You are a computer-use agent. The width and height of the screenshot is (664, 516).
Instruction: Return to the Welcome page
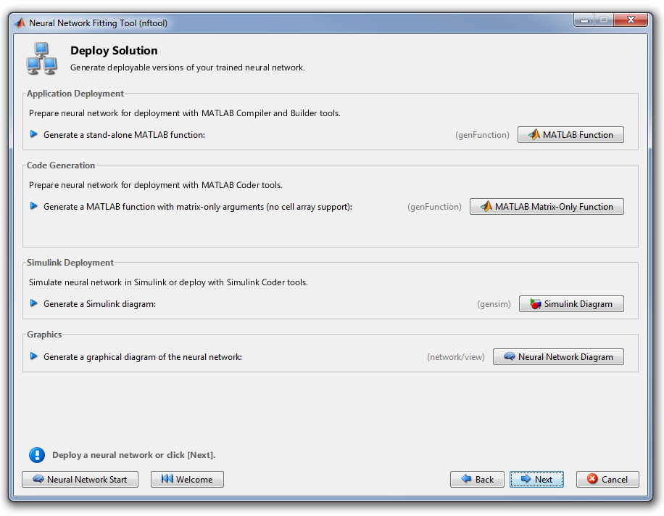point(187,480)
